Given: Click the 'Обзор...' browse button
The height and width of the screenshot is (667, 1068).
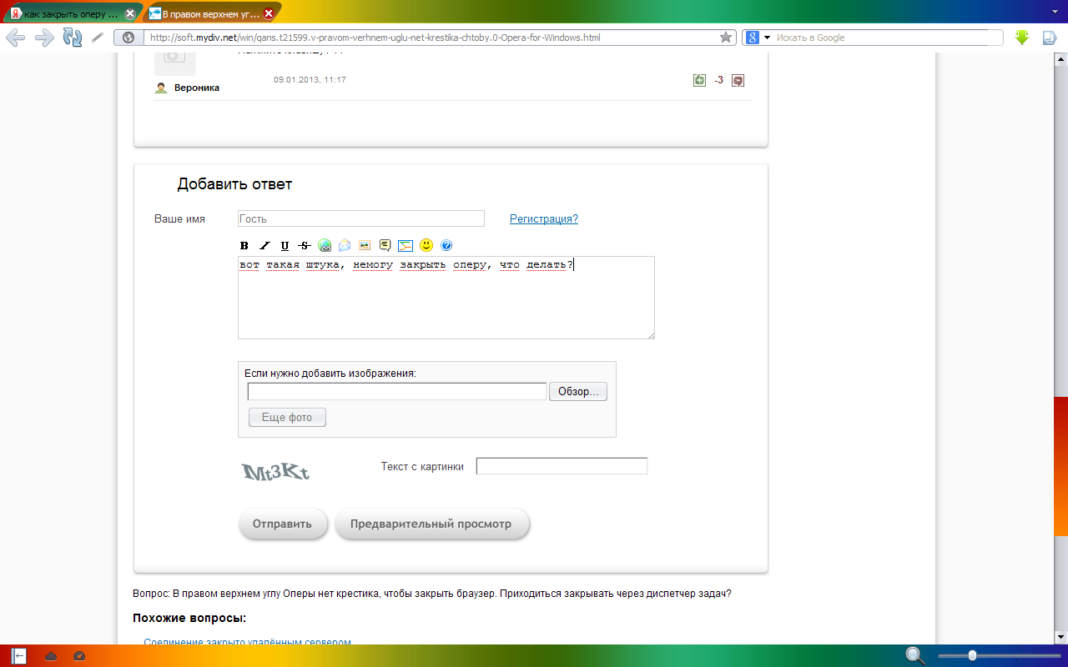Looking at the screenshot, I should pyautogui.click(x=578, y=392).
